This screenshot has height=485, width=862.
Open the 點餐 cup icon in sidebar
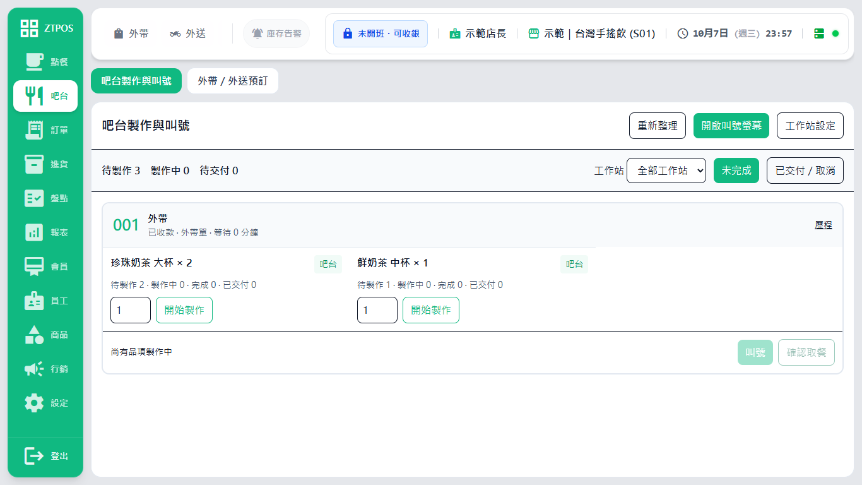(x=34, y=62)
